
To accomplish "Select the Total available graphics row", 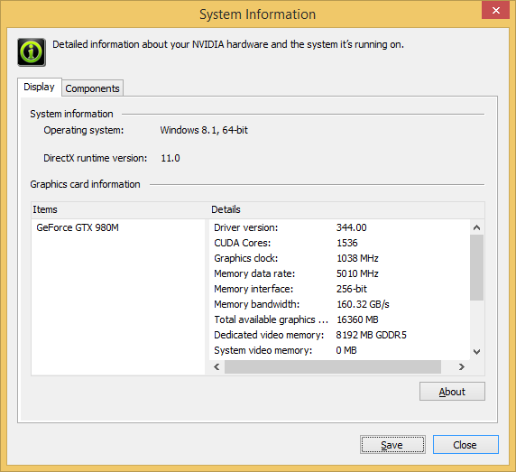I will click(x=339, y=319).
